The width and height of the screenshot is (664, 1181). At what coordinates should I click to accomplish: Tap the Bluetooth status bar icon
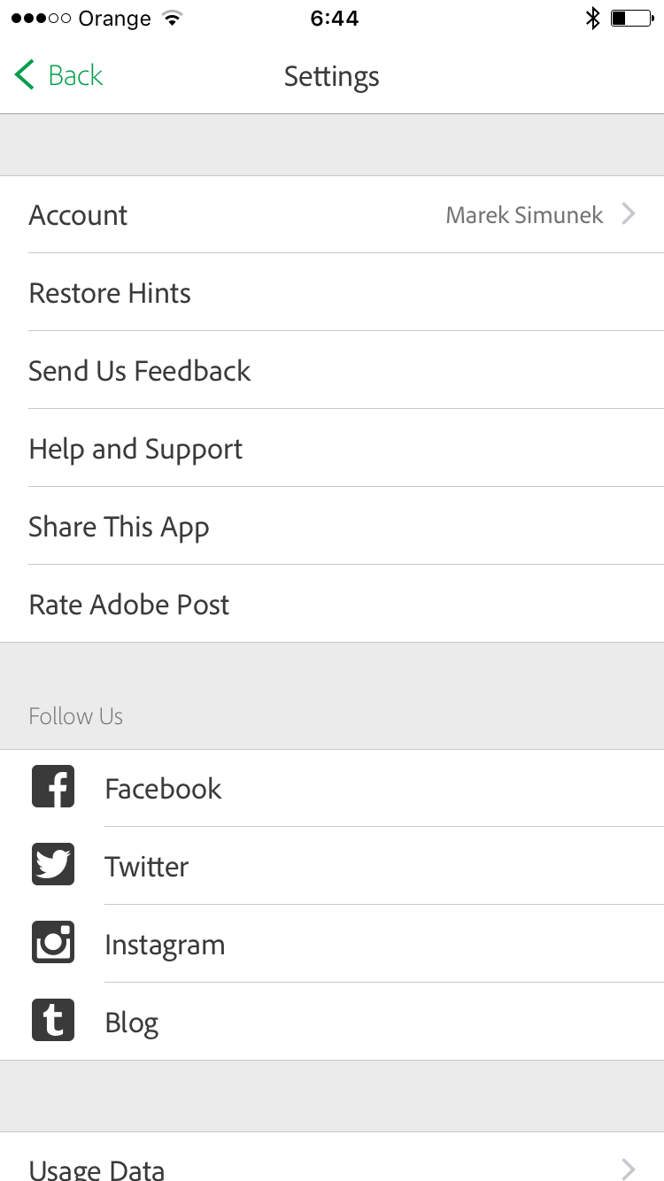point(592,19)
